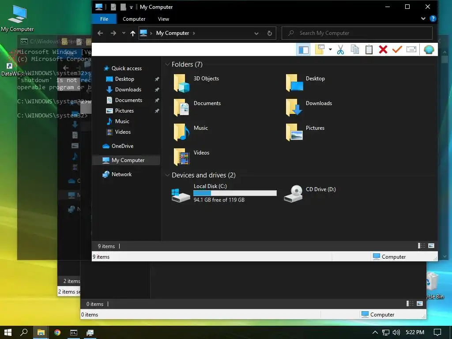Select the CD Drive (D:)
Image resolution: width=452 pixels, height=339 pixels.
click(x=310, y=193)
